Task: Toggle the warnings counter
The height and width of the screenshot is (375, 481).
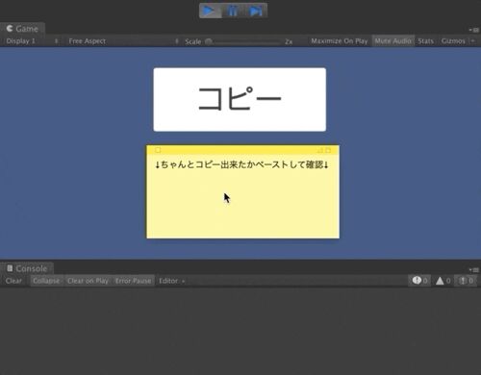Action: point(443,281)
